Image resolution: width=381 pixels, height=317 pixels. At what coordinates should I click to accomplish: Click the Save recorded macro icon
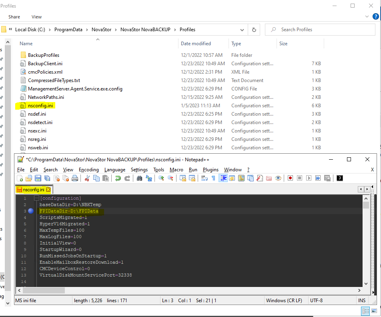click(327, 178)
